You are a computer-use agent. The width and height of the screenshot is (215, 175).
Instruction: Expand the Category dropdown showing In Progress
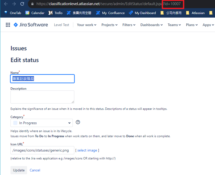tap(42, 123)
